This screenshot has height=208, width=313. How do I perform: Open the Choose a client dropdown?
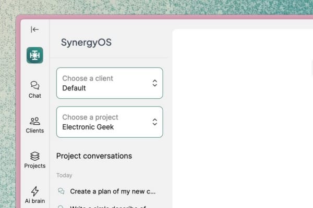click(110, 83)
